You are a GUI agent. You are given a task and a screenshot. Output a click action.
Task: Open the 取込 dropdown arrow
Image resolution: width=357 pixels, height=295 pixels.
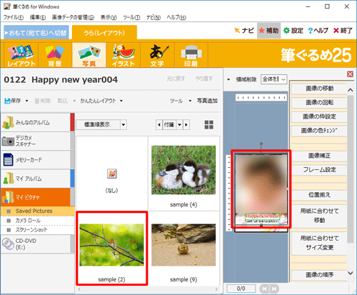pos(74,101)
